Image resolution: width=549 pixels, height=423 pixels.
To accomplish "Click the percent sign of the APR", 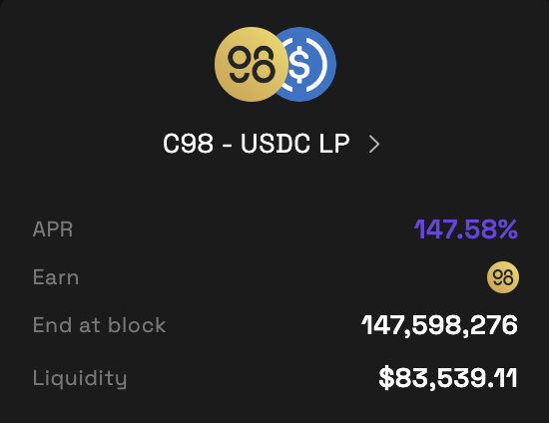I will pos(508,229).
